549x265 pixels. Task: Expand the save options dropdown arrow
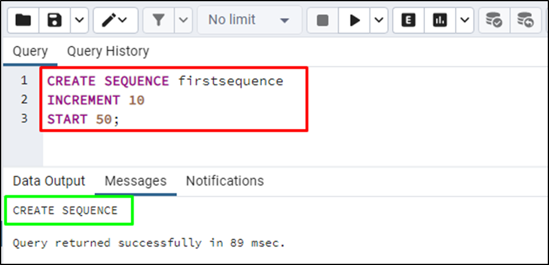(79, 21)
